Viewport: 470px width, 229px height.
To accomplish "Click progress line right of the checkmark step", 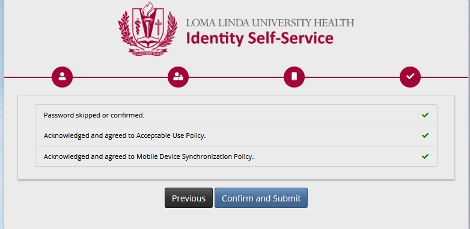I will point(445,77).
